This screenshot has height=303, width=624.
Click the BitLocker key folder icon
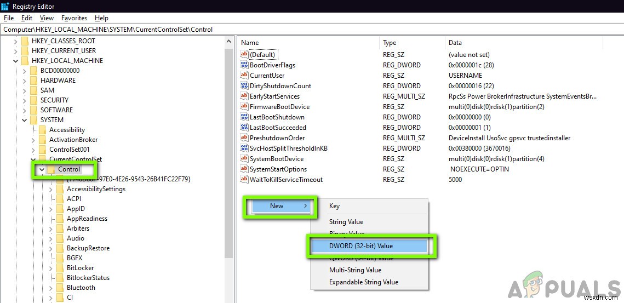click(60, 267)
